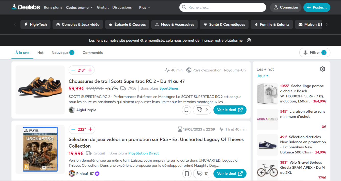This screenshot has width=341, height=181.
Task: Switch to the Hot tab
Action: [40, 53]
